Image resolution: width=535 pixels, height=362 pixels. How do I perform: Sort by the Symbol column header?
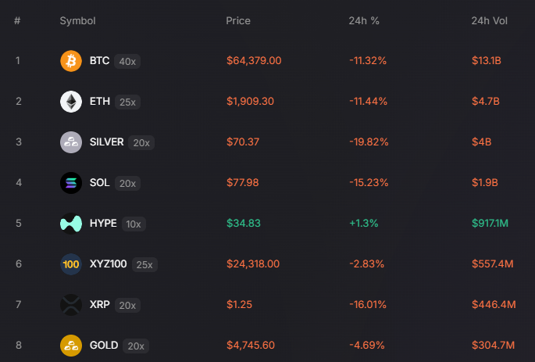click(x=77, y=20)
